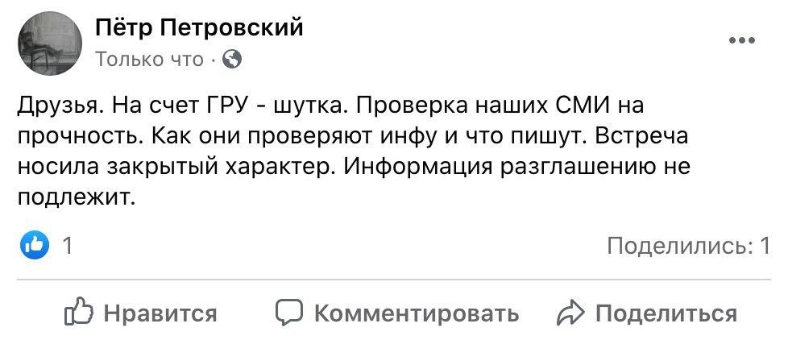Viewport: 788px width, 340px height.
Task: Open the three-dot post options menu
Action: (x=741, y=39)
